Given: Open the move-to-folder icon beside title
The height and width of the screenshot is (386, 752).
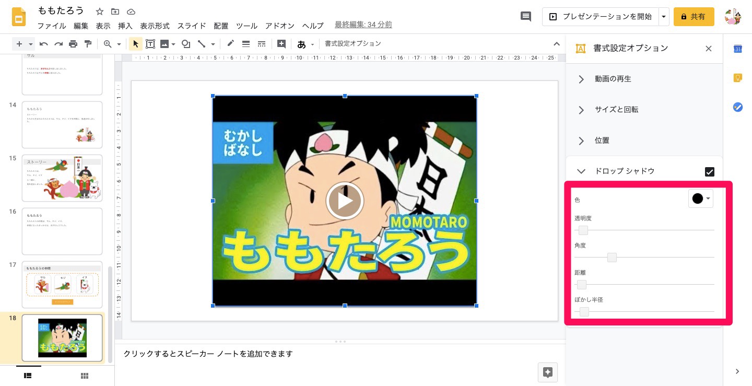Looking at the screenshot, I should 115,11.
